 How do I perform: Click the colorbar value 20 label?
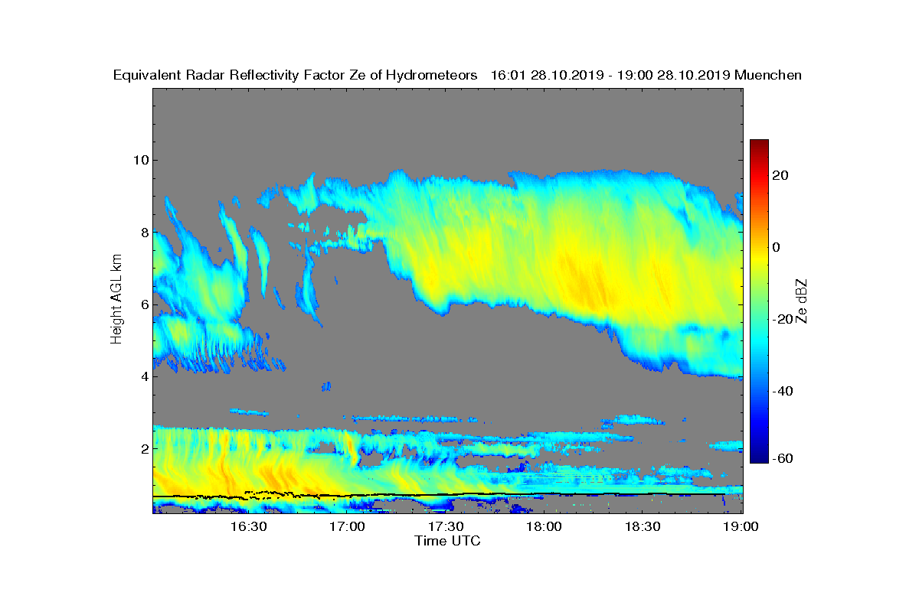(780, 175)
